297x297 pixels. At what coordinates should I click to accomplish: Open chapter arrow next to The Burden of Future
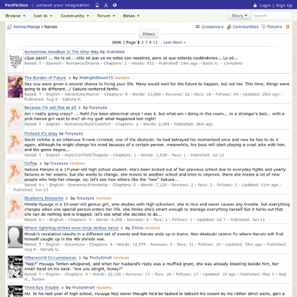coord(69,78)
